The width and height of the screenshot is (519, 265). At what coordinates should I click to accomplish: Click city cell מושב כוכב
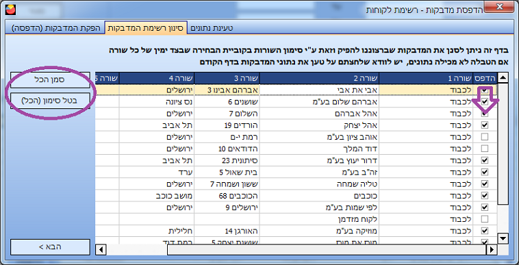(x=157, y=196)
